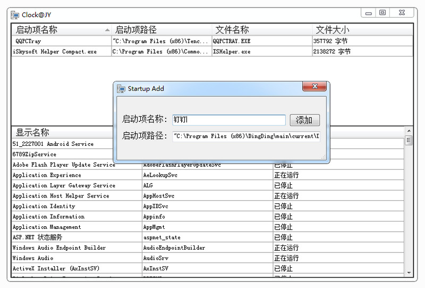Click the 启动项路径 column header
This screenshot has height=288, width=425.
[x=161, y=30]
